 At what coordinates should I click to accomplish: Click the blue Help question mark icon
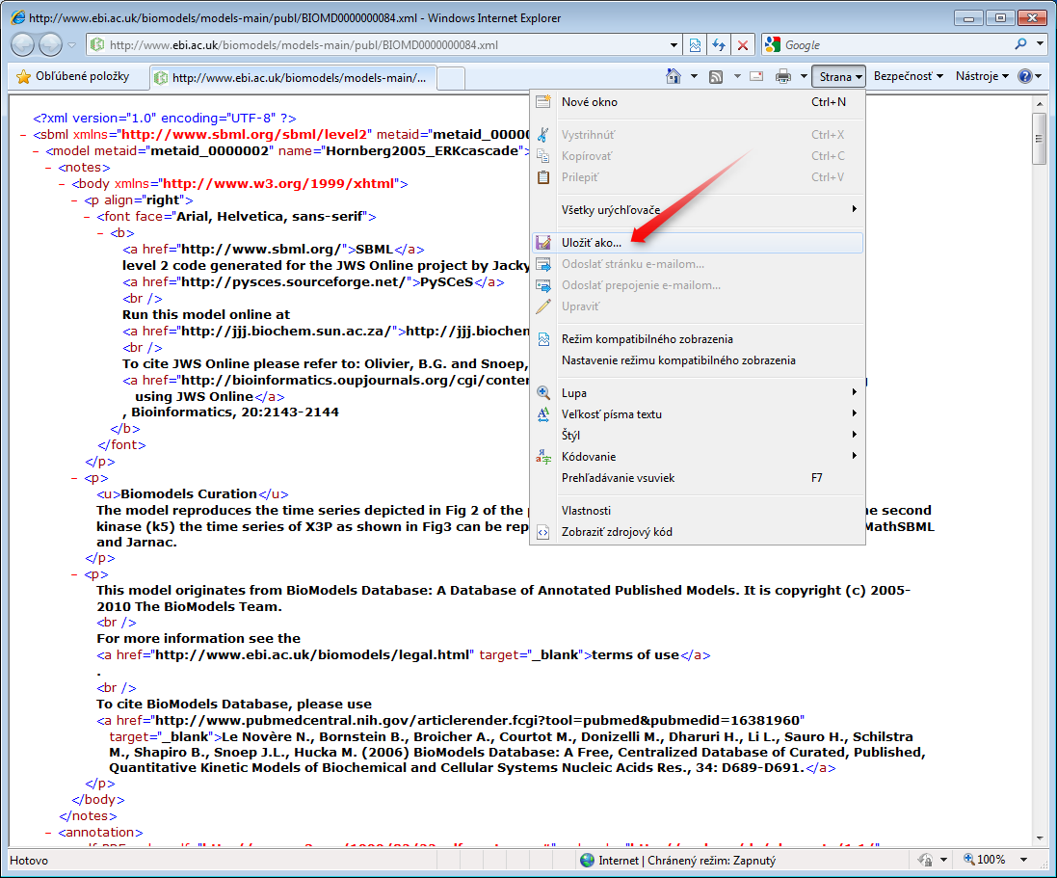pos(1024,76)
